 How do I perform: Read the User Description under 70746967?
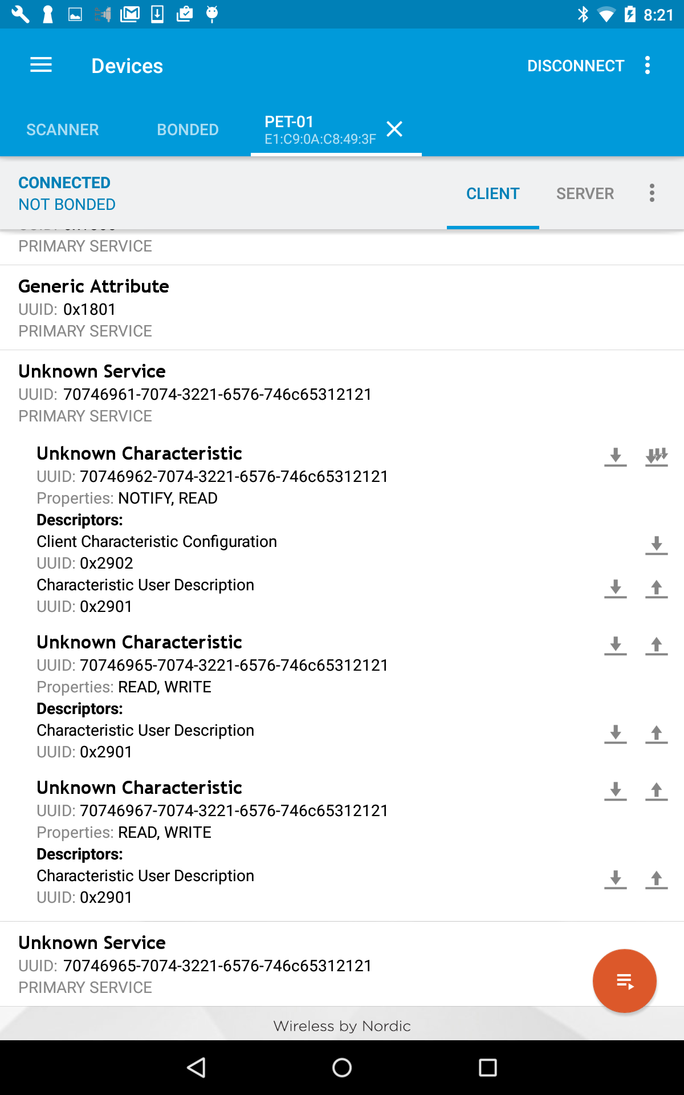pyautogui.click(x=616, y=879)
